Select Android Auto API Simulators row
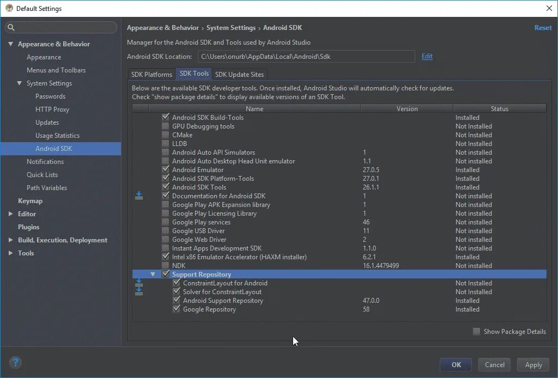 (339, 152)
